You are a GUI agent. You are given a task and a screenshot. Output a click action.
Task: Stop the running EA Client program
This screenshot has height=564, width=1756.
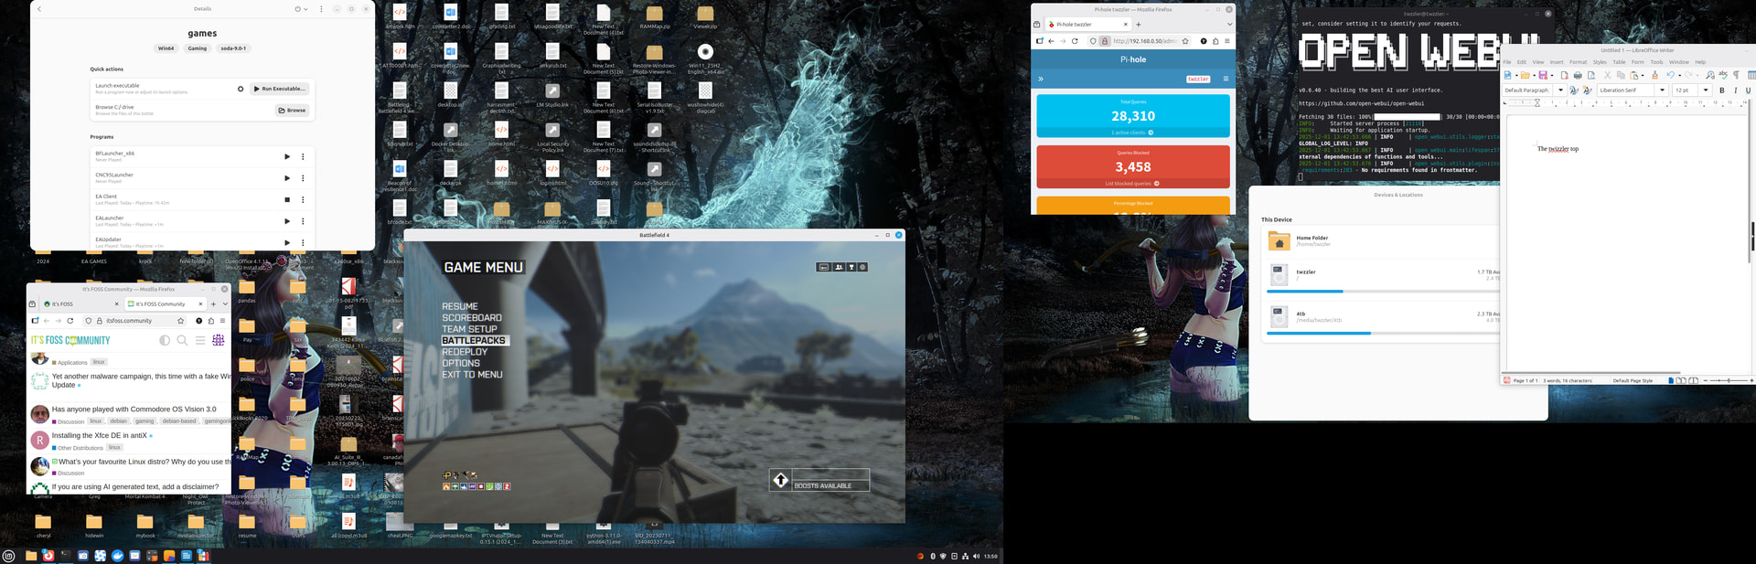(x=287, y=199)
